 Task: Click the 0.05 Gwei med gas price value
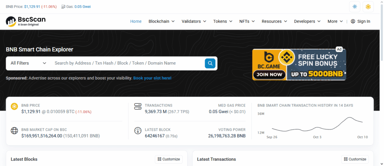pos(219,112)
